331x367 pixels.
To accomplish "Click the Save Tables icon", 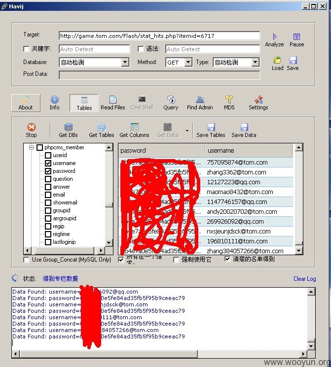I will [211, 127].
